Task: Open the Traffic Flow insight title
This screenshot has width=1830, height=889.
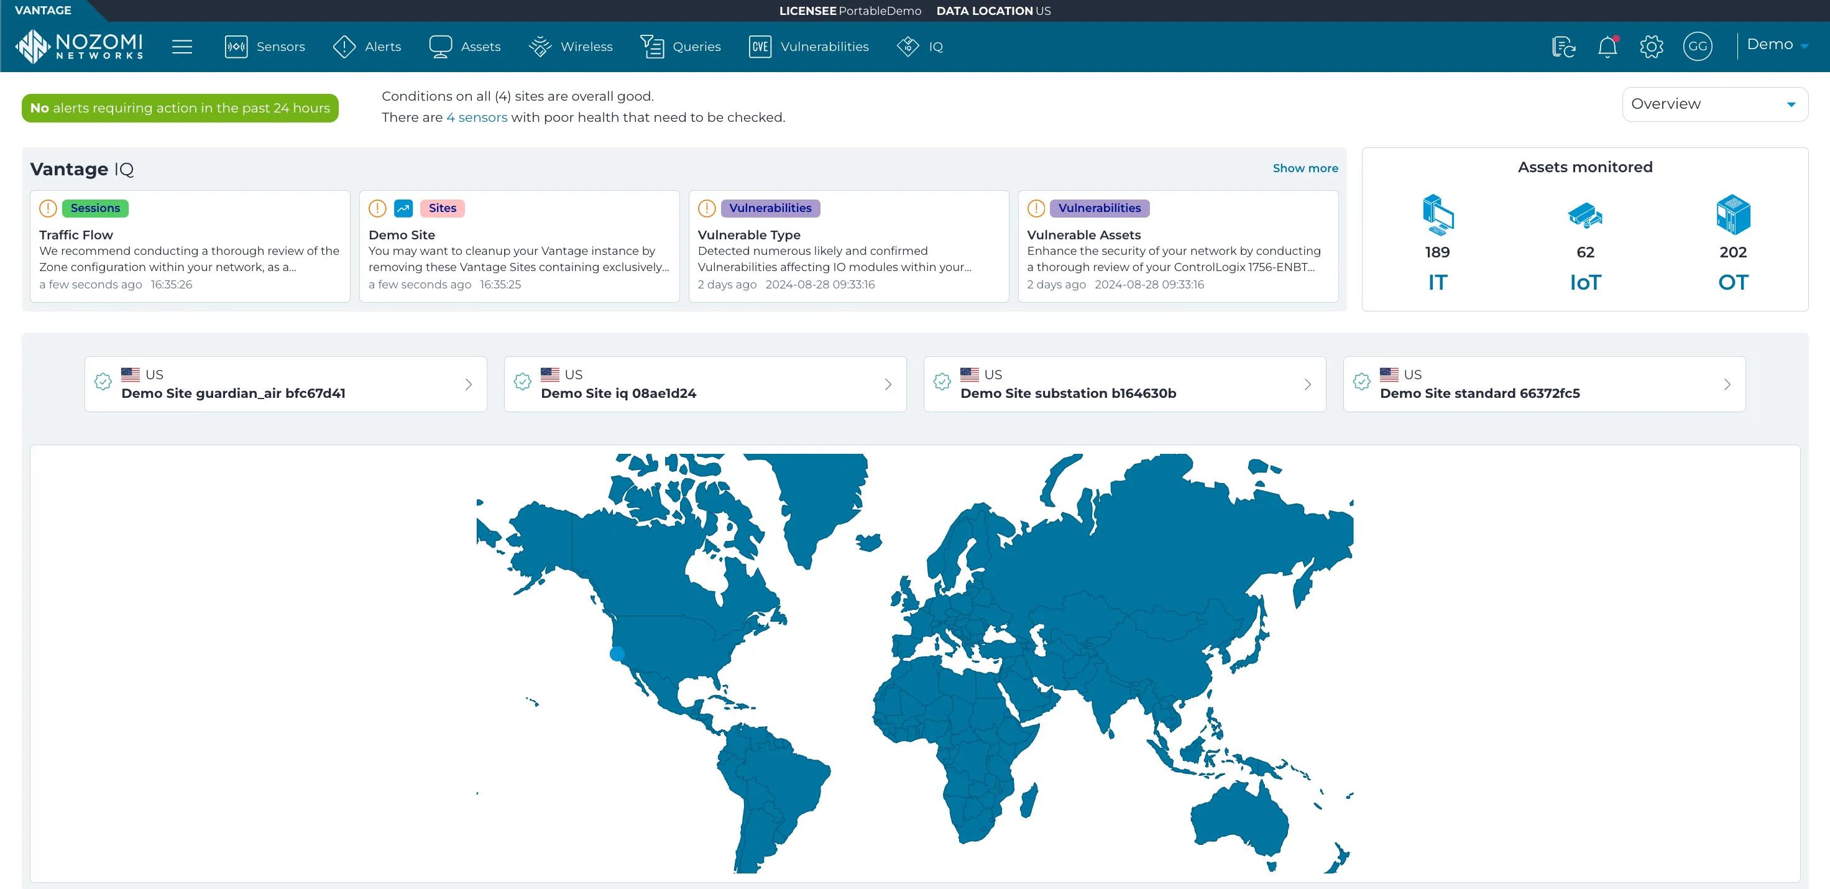Action: pyautogui.click(x=76, y=235)
